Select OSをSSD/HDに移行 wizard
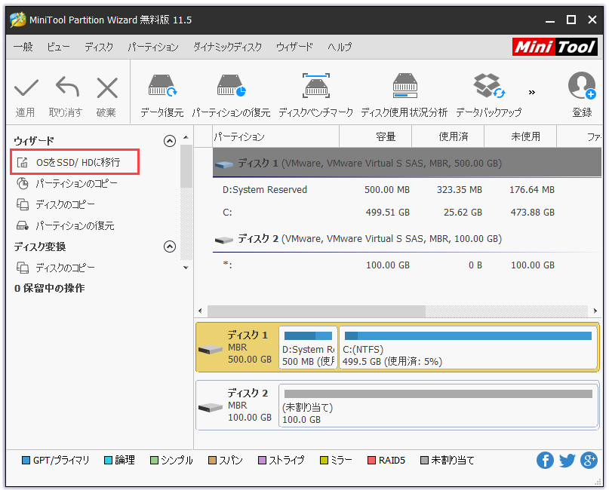 click(75, 162)
